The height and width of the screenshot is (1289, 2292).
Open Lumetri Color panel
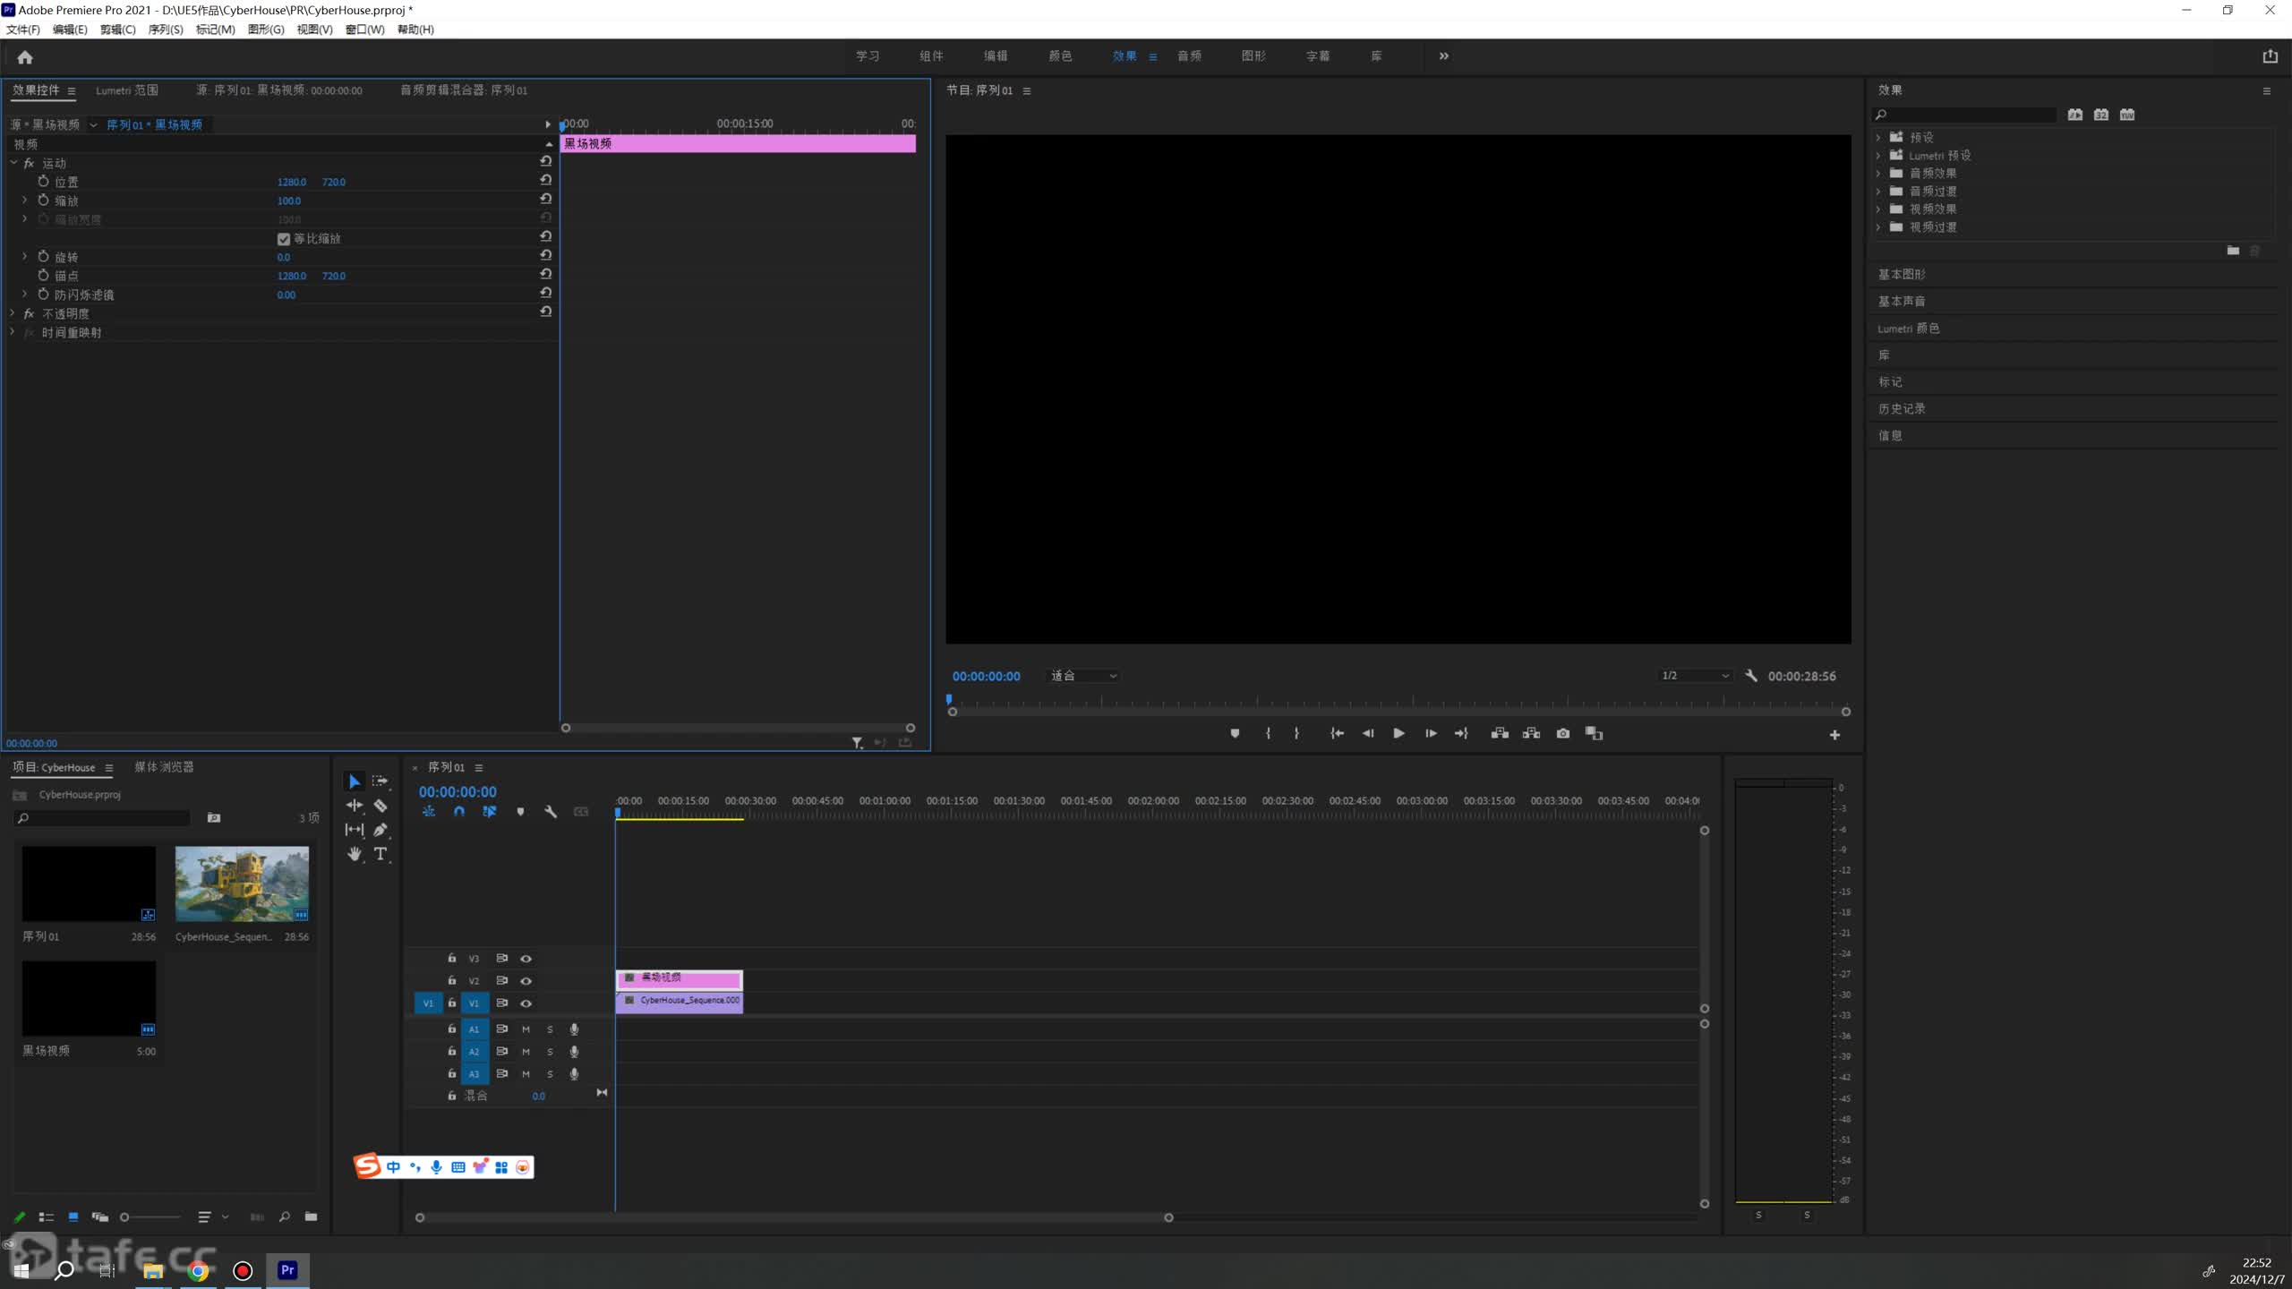1908,329
